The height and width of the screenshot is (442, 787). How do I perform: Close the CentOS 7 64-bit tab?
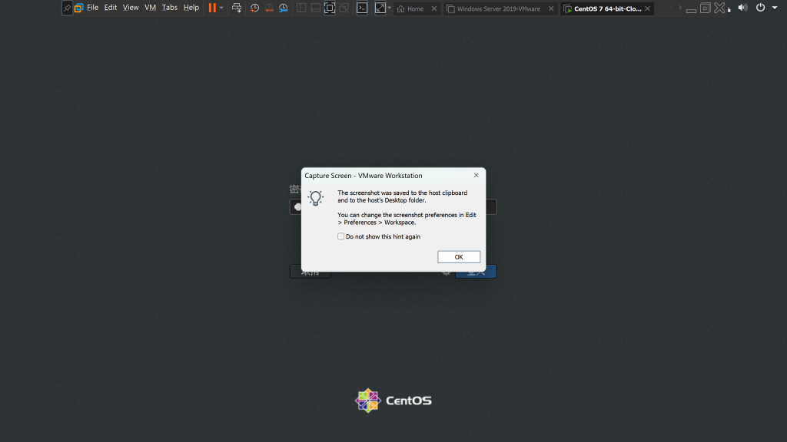[647, 8]
